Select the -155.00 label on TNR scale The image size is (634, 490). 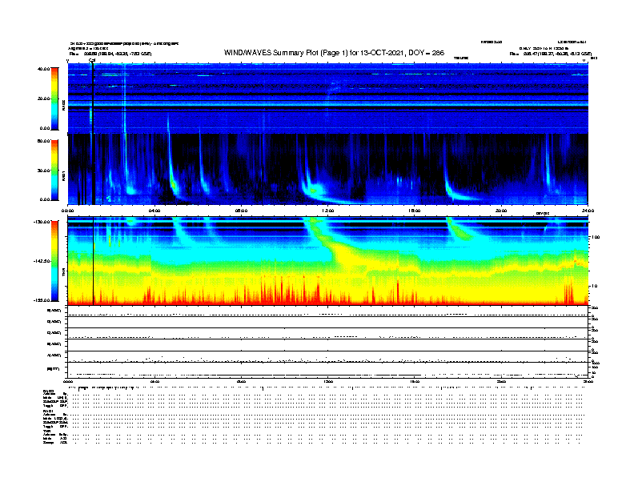pos(42,300)
